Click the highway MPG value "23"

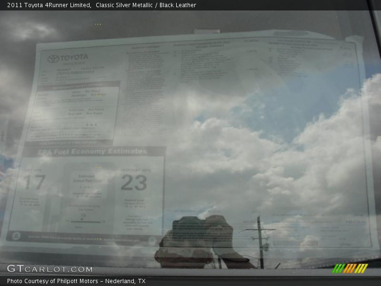pyautogui.click(x=134, y=183)
